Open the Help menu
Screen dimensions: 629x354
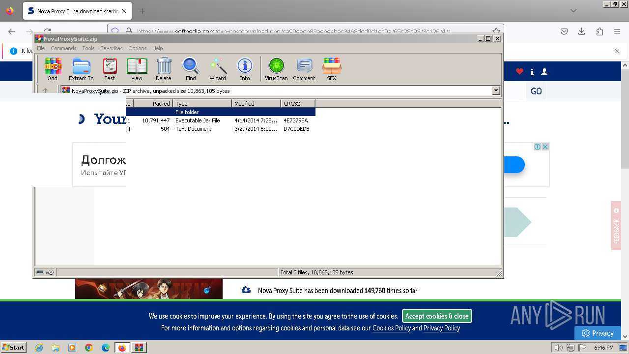(x=157, y=48)
